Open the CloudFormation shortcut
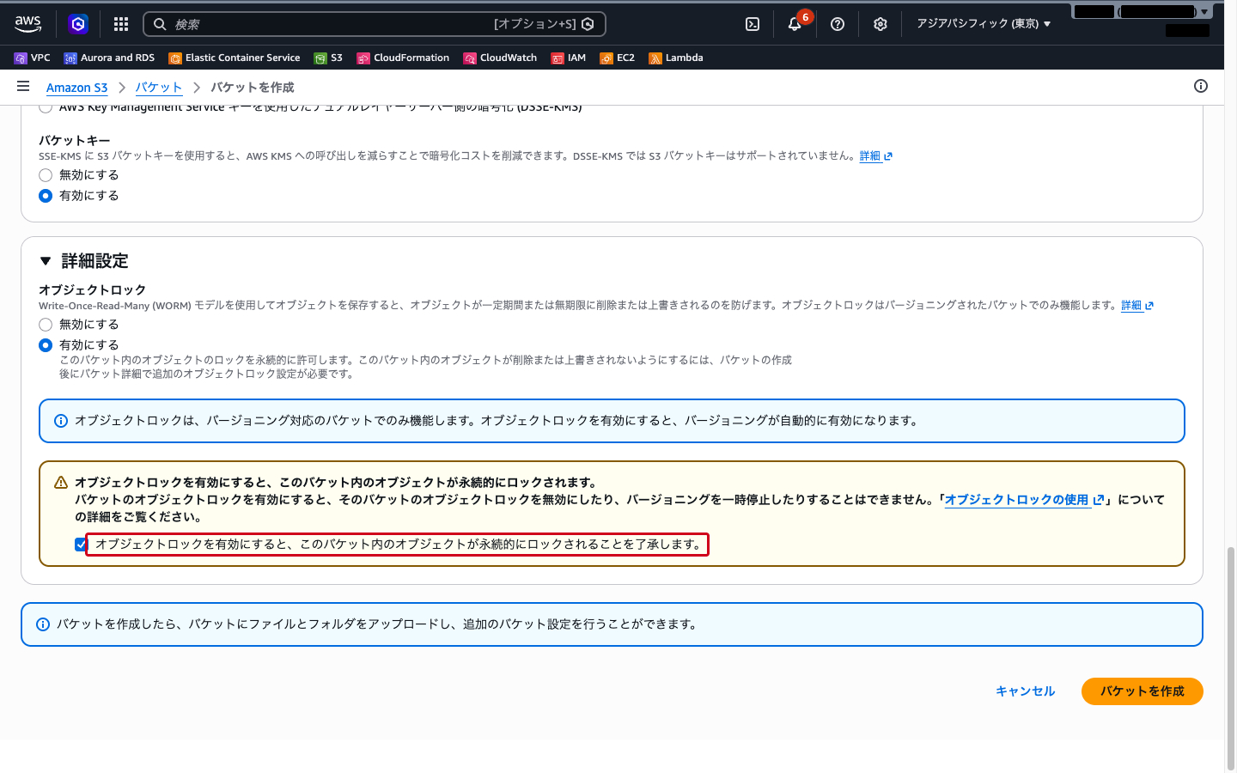Viewport: 1237px width, 773px height. point(403,58)
